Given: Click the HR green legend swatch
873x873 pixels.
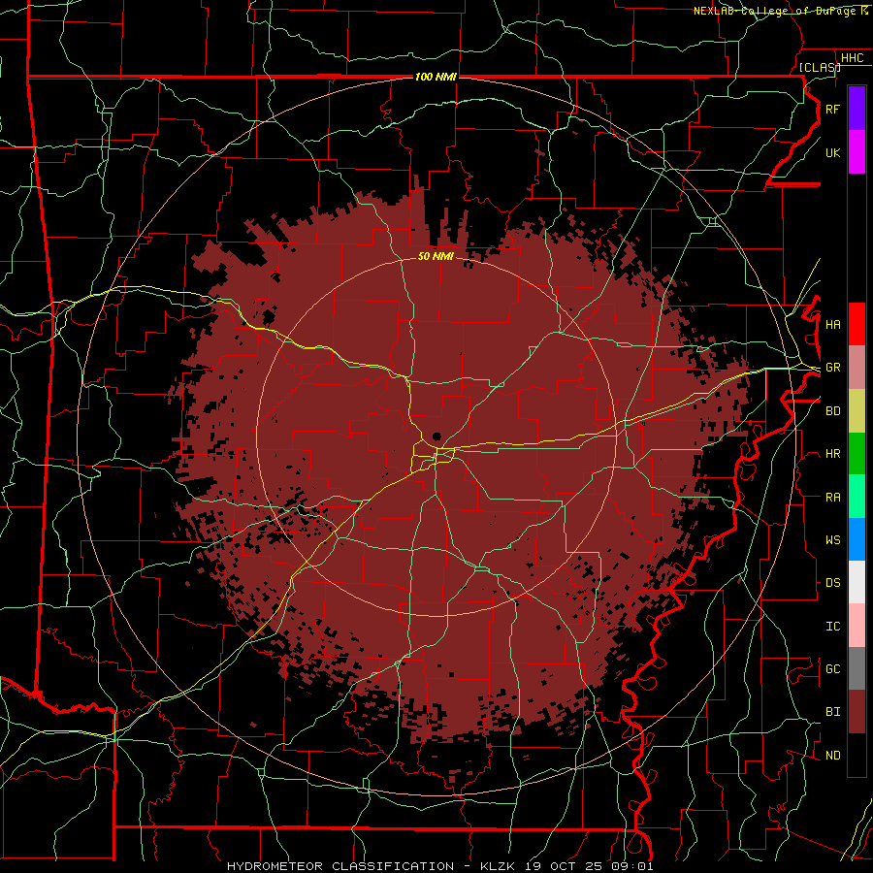Looking at the screenshot, I should click(857, 454).
